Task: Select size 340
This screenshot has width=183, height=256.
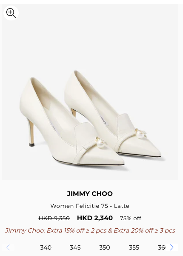Action: pyautogui.click(x=46, y=247)
